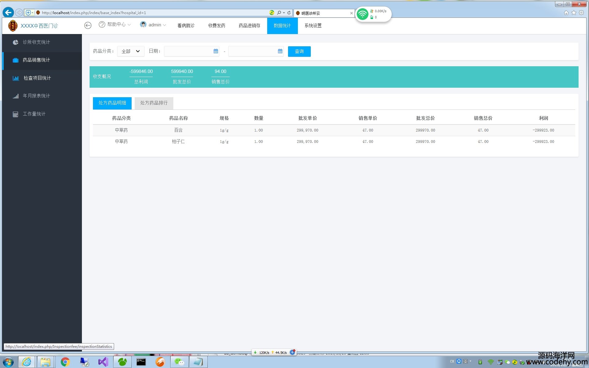Open the 药品进销存 menu
The image size is (589, 368).
tap(249, 26)
